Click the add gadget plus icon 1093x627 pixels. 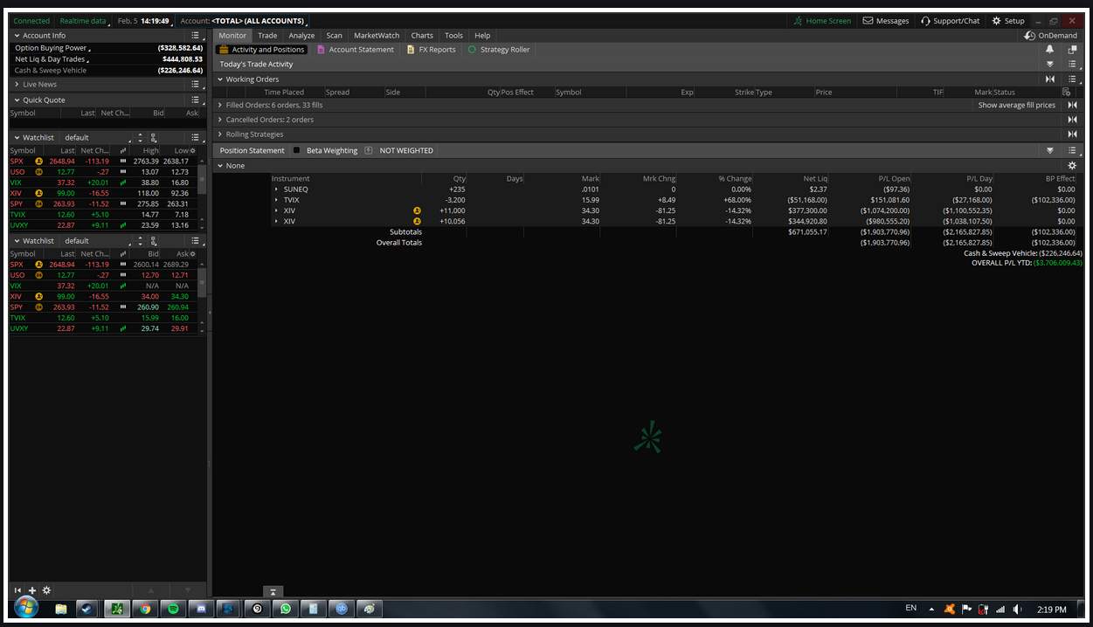tap(32, 590)
